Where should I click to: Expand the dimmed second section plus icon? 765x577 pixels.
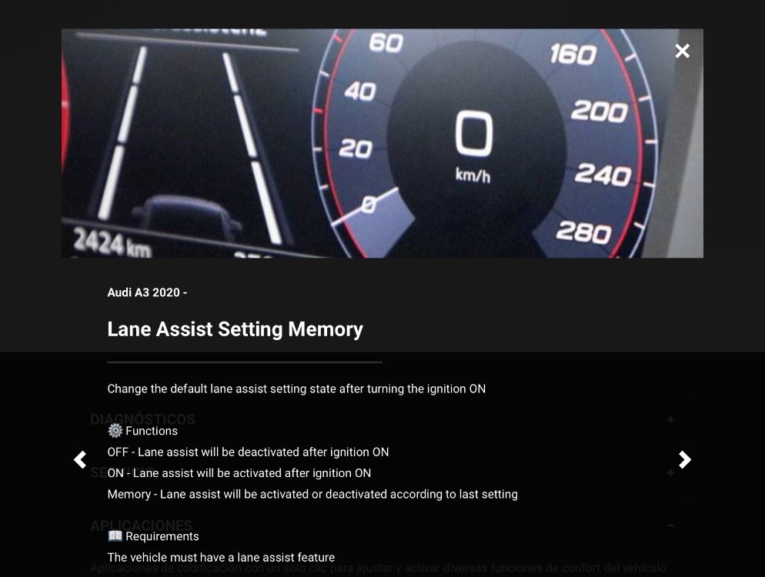point(670,472)
